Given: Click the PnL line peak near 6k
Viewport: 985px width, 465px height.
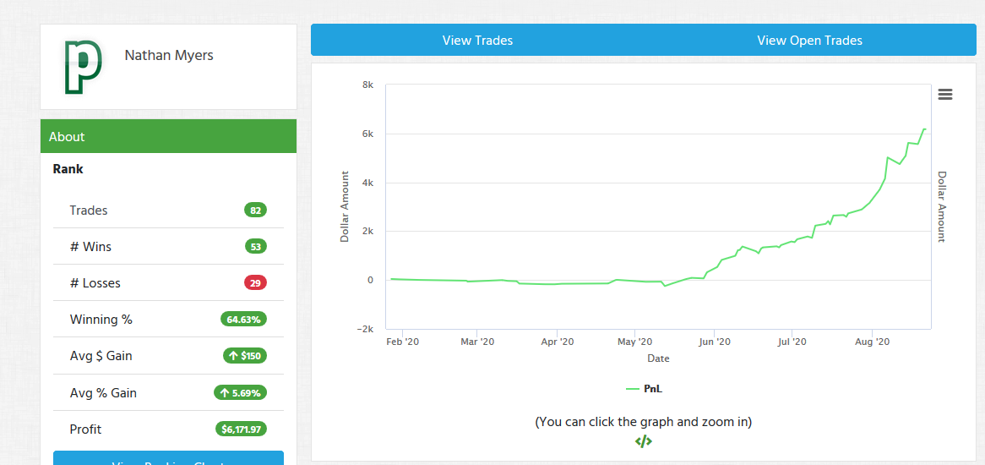Looking at the screenshot, I should coord(924,129).
